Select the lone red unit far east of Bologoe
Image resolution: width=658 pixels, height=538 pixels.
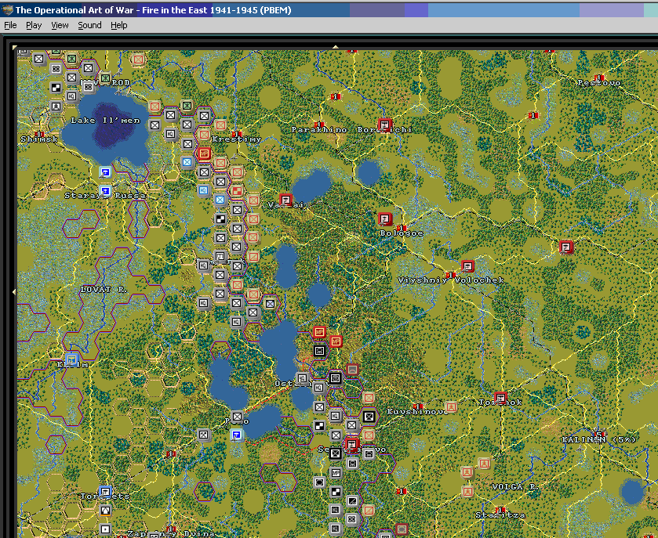coord(566,247)
